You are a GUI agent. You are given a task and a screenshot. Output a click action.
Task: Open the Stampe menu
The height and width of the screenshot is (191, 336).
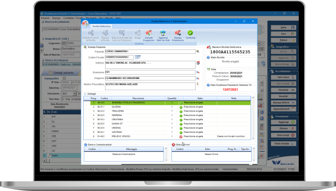pos(56,18)
